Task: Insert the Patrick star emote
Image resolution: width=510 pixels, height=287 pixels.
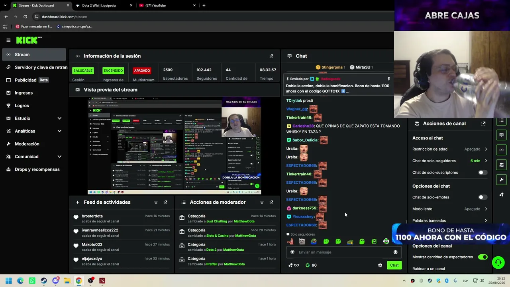Action: point(290,241)
